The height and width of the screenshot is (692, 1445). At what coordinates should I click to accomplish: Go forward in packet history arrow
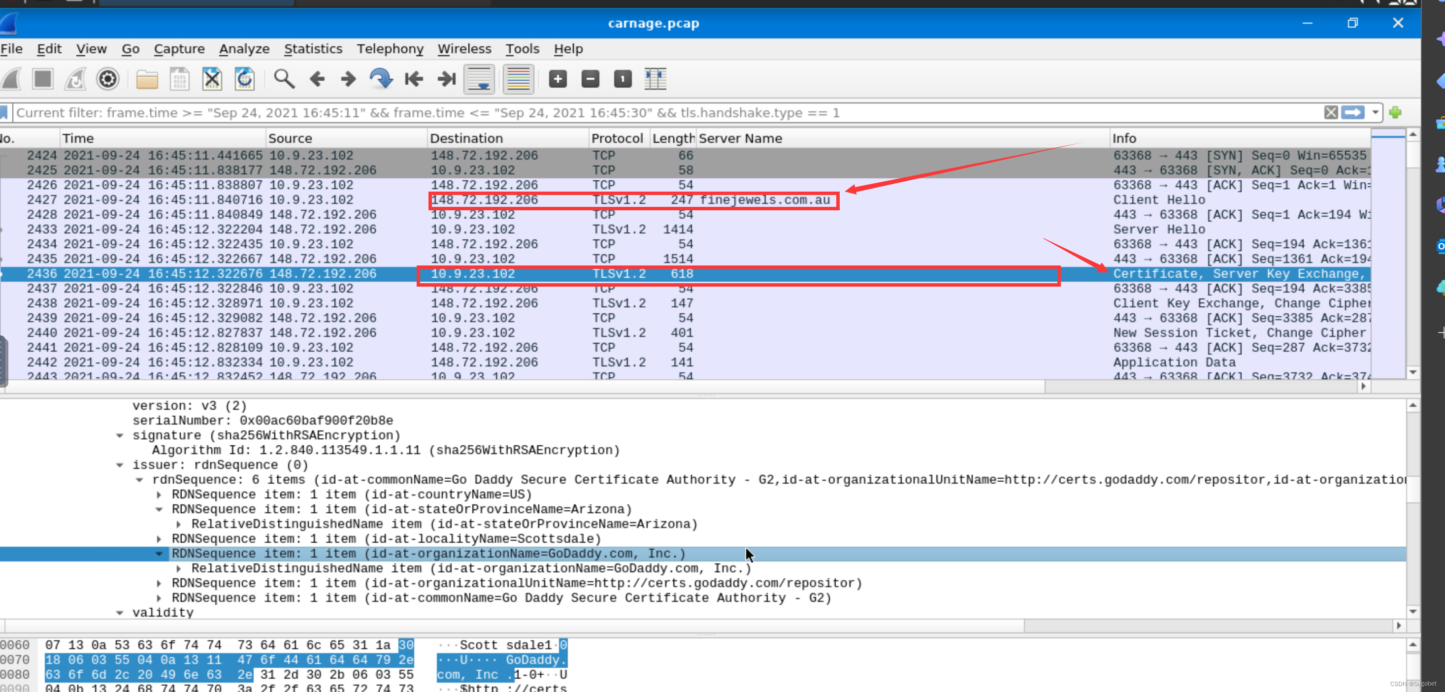[348, 79]
